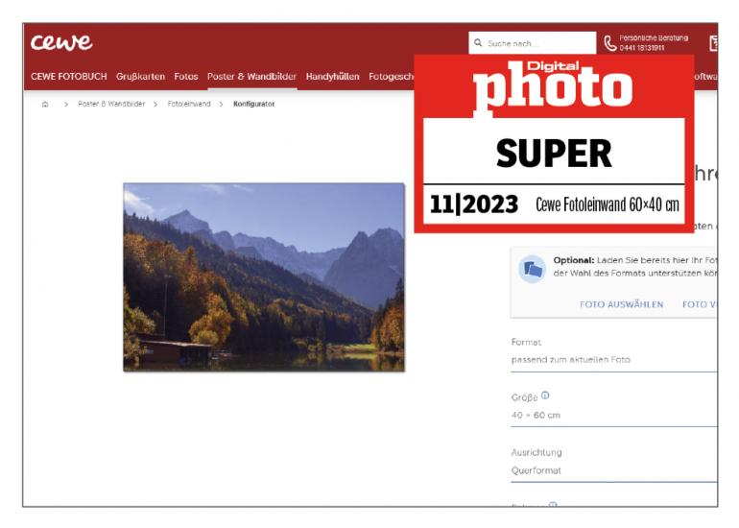
Task: Open the Größe dropdown '40 × 60 cm'
Action: coord(614,416)
